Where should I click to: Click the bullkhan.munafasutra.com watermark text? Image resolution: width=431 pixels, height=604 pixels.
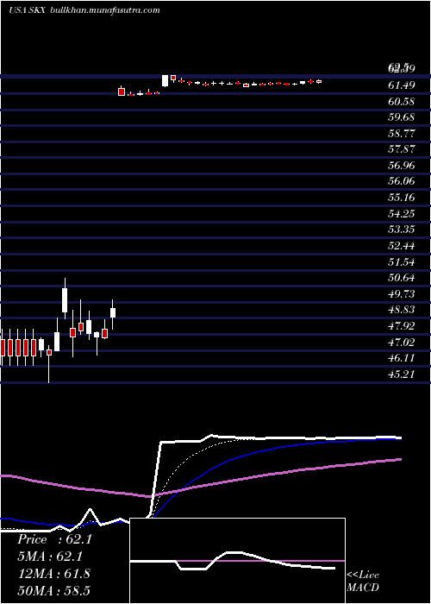[x=105, y=10]
